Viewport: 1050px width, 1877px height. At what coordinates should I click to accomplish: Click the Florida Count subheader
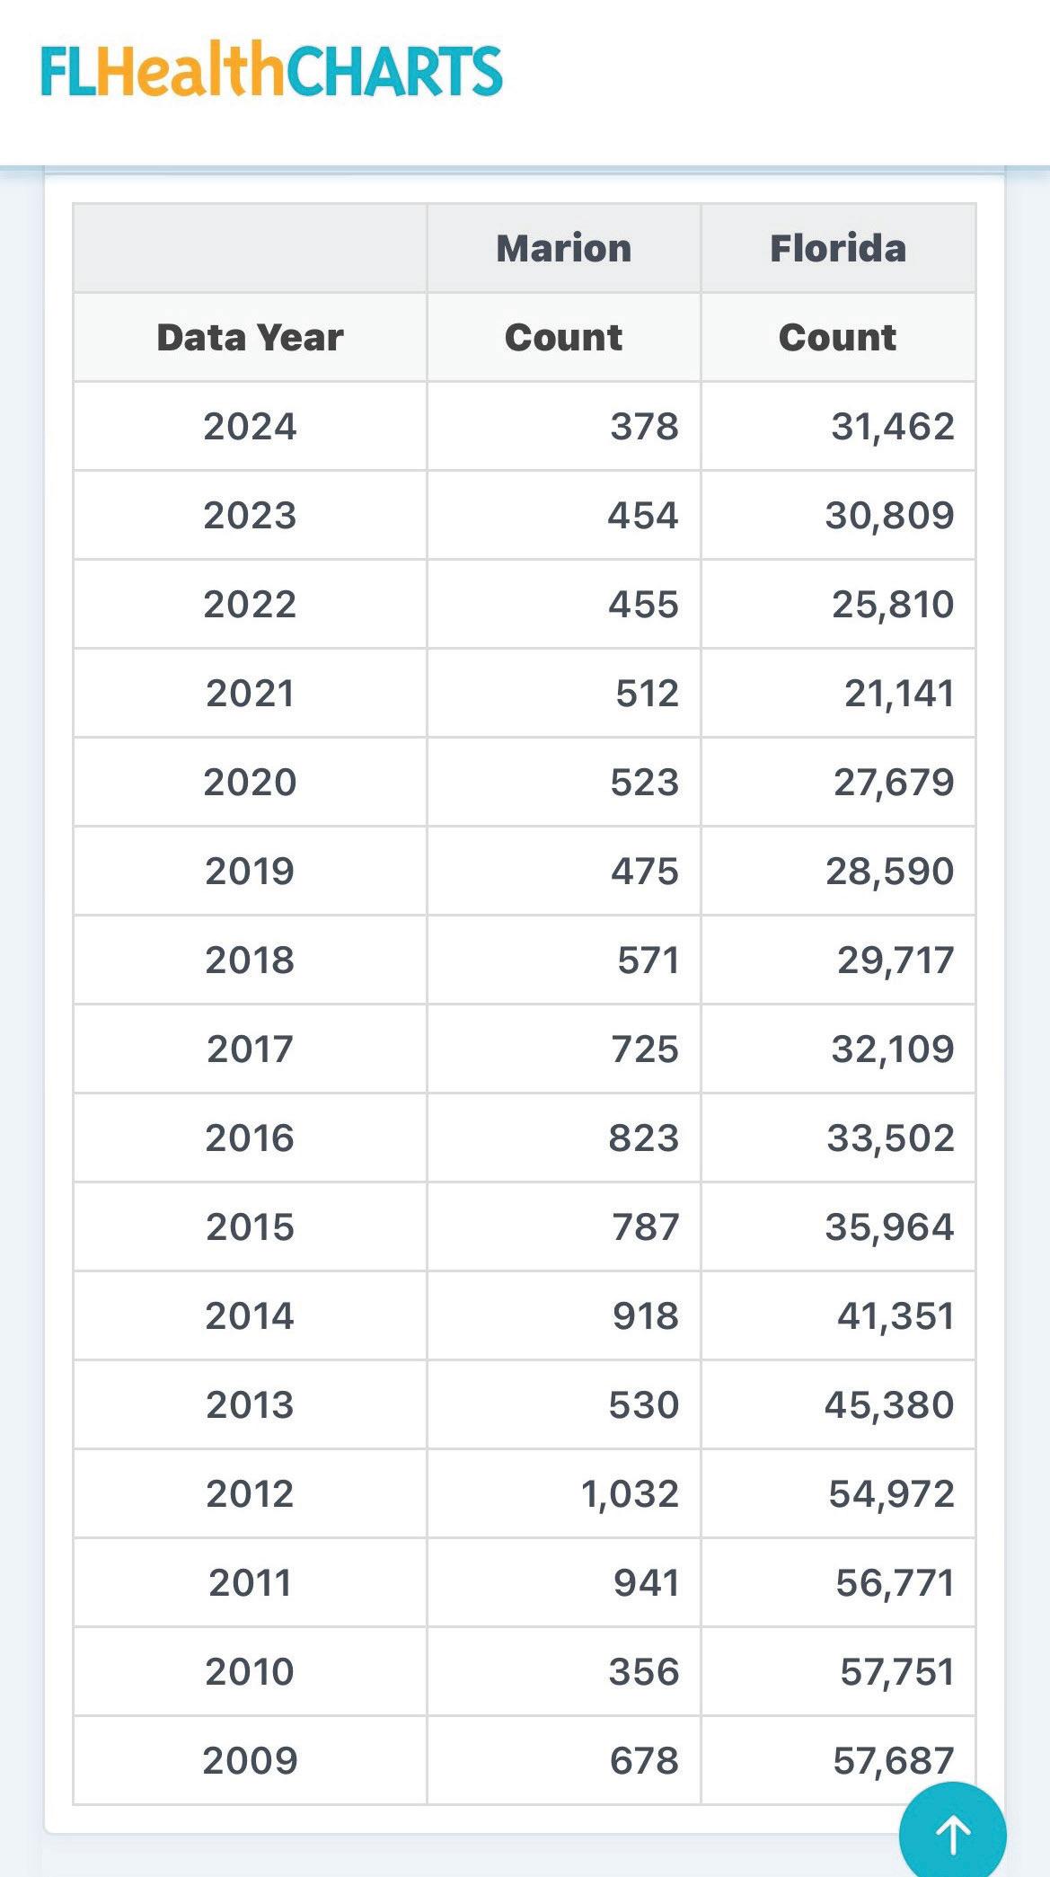point(838,337)
